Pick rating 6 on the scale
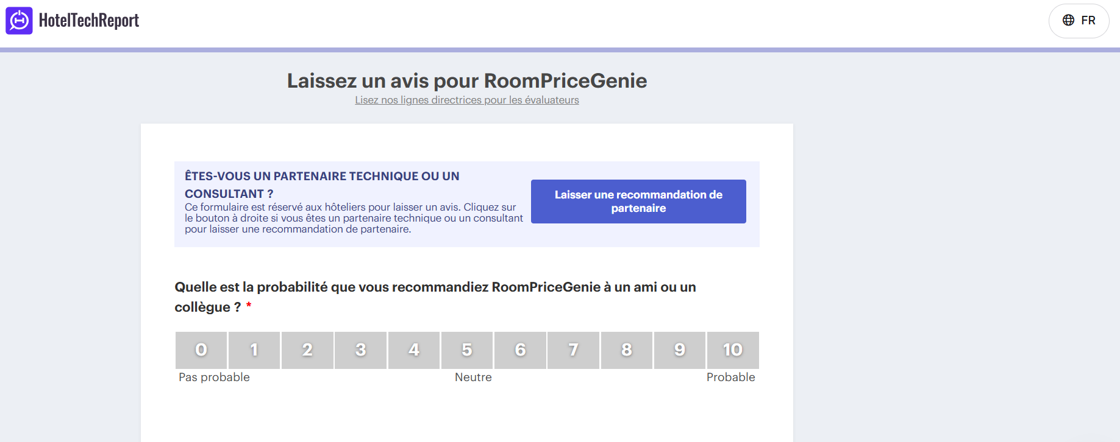The height and width of the screenshot is (442, 1120). point(520,350)
